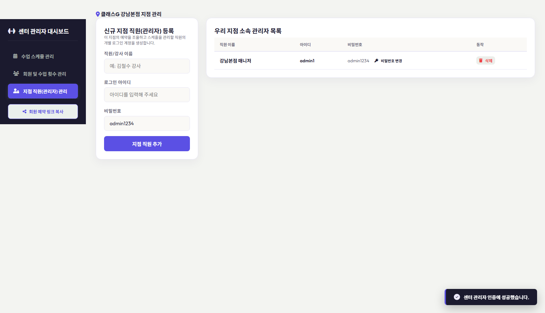The image size is (545, 313).
Task: Click 비밀번호 변경 for admin1
Action: click(388, 61)
